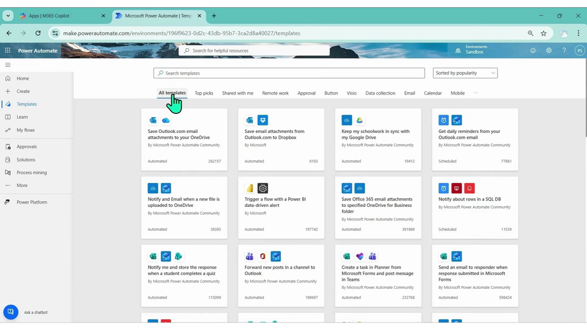Viewport: 587px width, 330px height.
Task: Expand More in left navigation
Action: (22, 186)
